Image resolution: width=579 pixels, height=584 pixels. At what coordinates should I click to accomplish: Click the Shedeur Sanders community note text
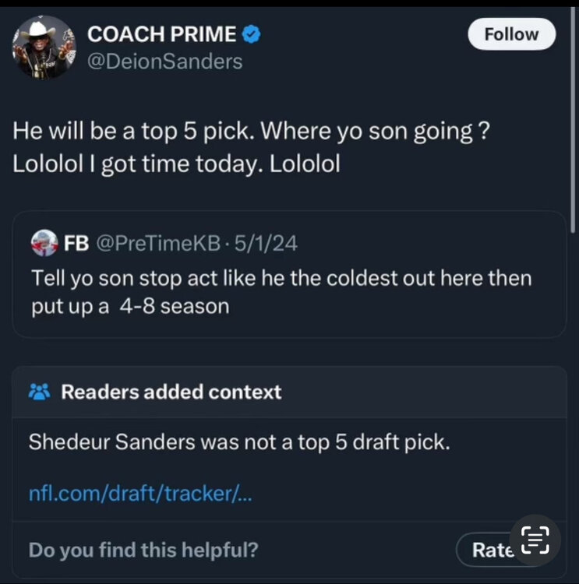(239, 442)
